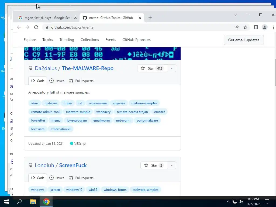Image resolution: width=276 pixels, height=207 pixels.
Task: Click the malware topic tag
Action: [x=51, y=103]
